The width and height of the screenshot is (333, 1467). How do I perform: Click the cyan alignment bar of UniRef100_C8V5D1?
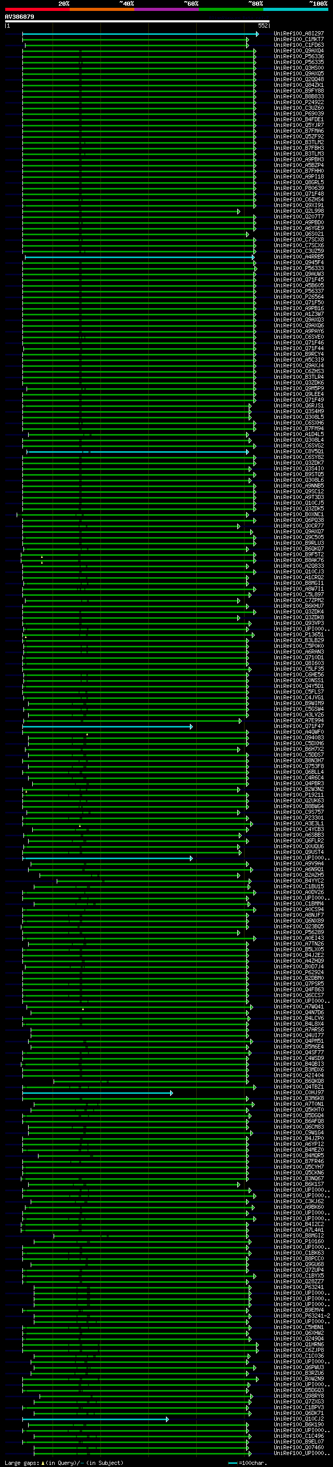click(x=137, y=452)
